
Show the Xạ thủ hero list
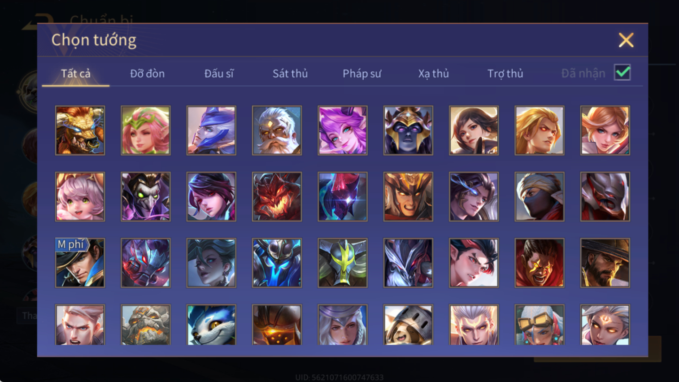[433, 74]
